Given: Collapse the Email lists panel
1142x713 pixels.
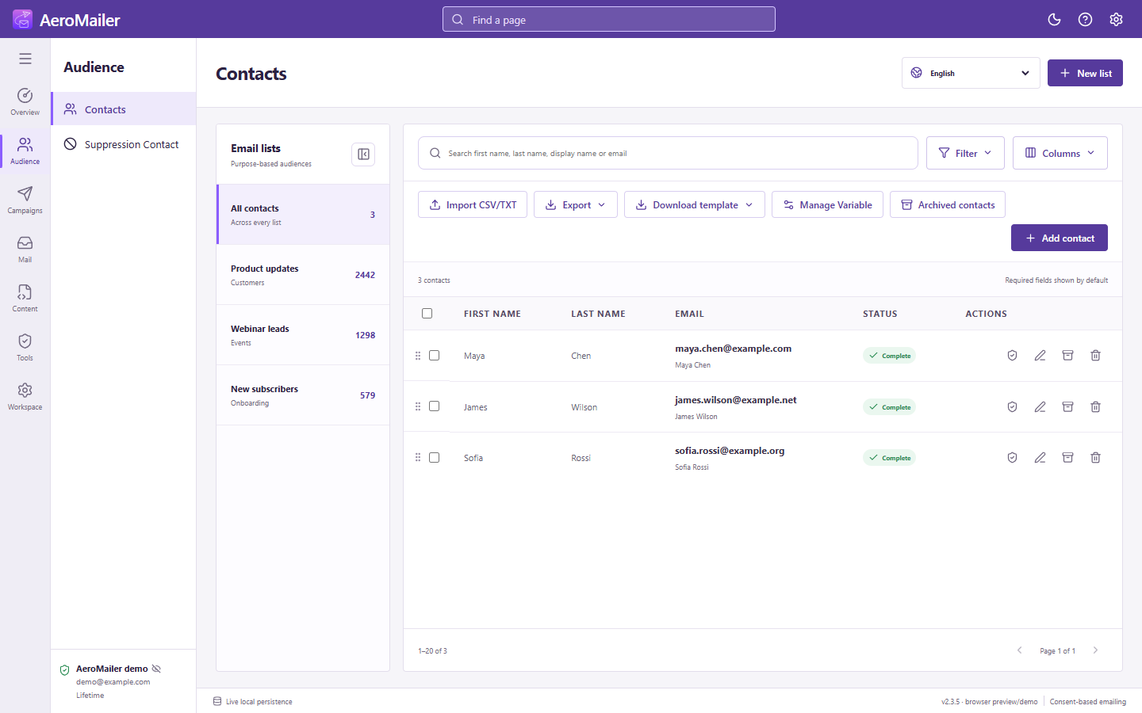Looking at the screenshot, I should 363,154.
